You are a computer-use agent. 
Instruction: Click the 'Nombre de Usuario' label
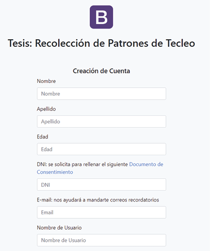[59, 228]
